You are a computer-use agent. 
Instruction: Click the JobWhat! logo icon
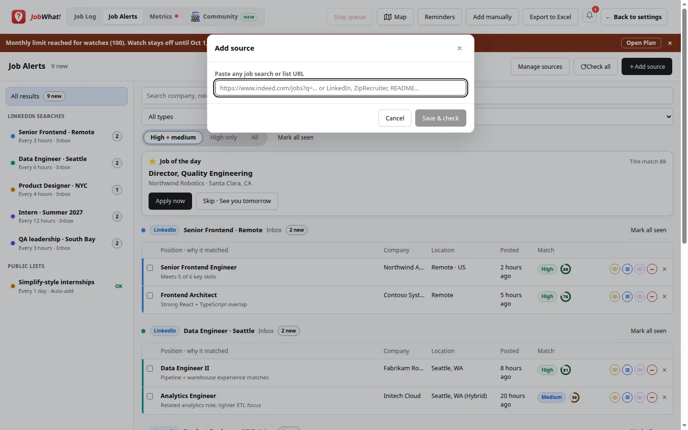[x=19, y=17]
